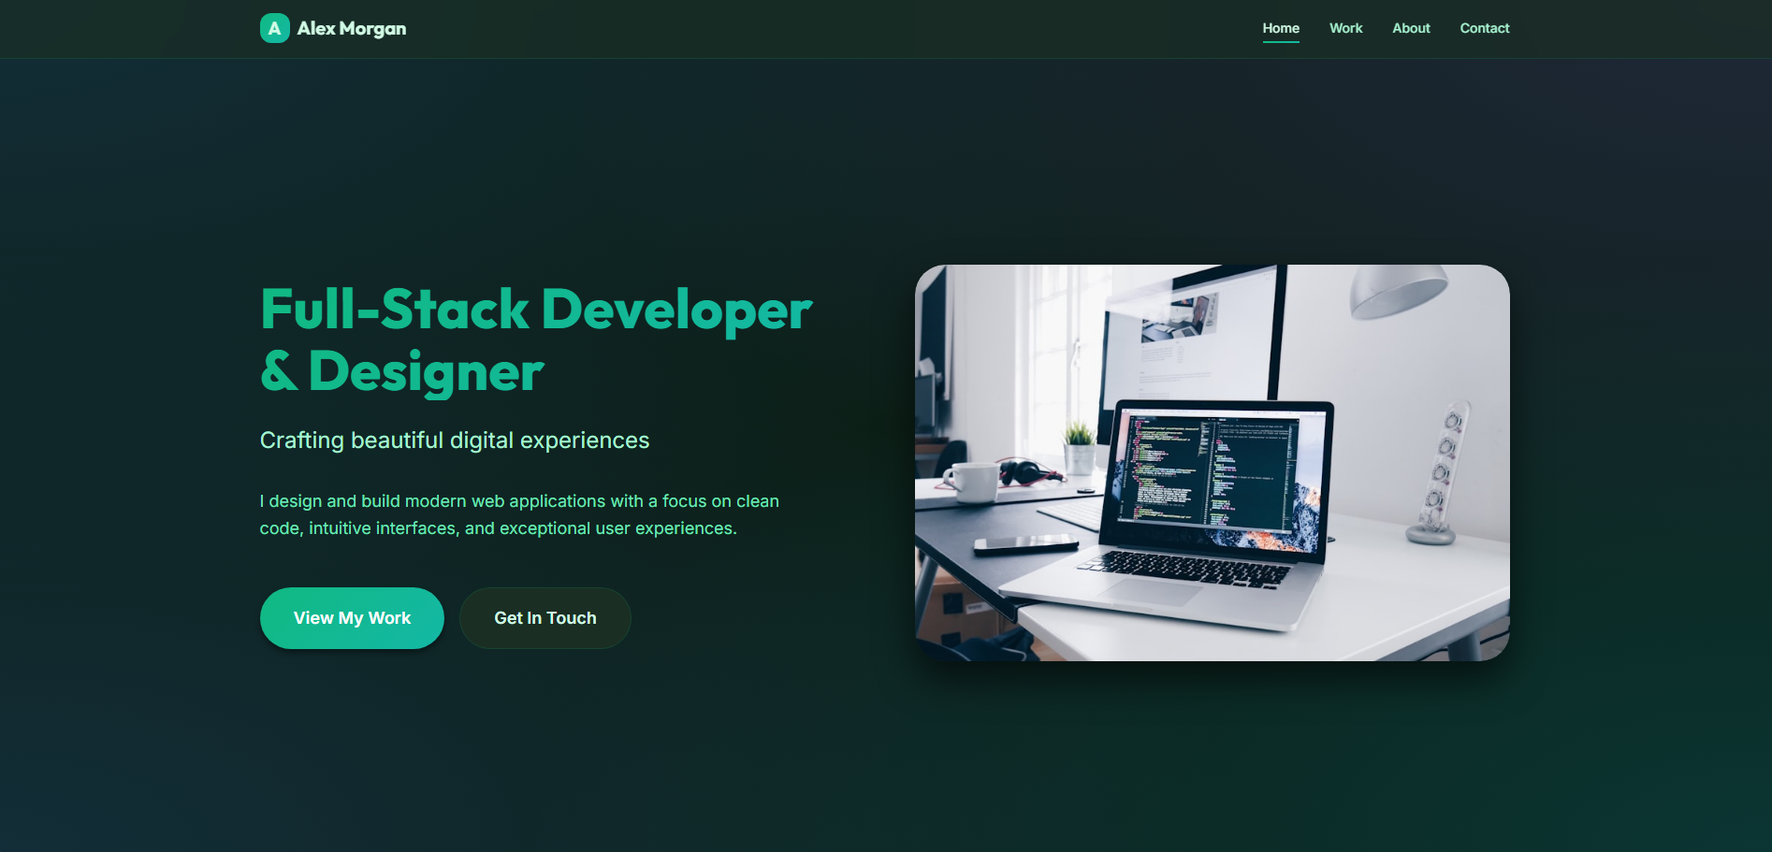Click the laptop keyboard in hero photo
The height and width of the screenshot is (852, 1772).
1184,568
